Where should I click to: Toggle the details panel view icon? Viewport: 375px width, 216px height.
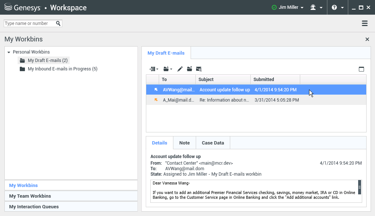tap(361, 69)
